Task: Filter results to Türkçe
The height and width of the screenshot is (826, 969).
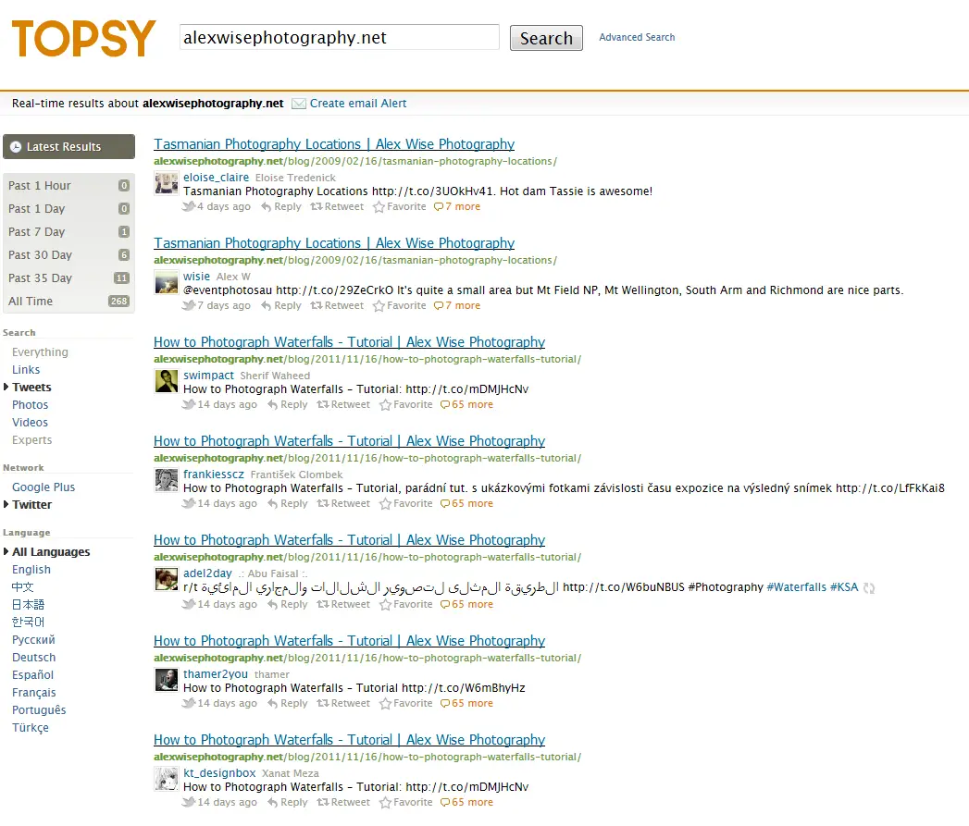Action: point(31,728)
